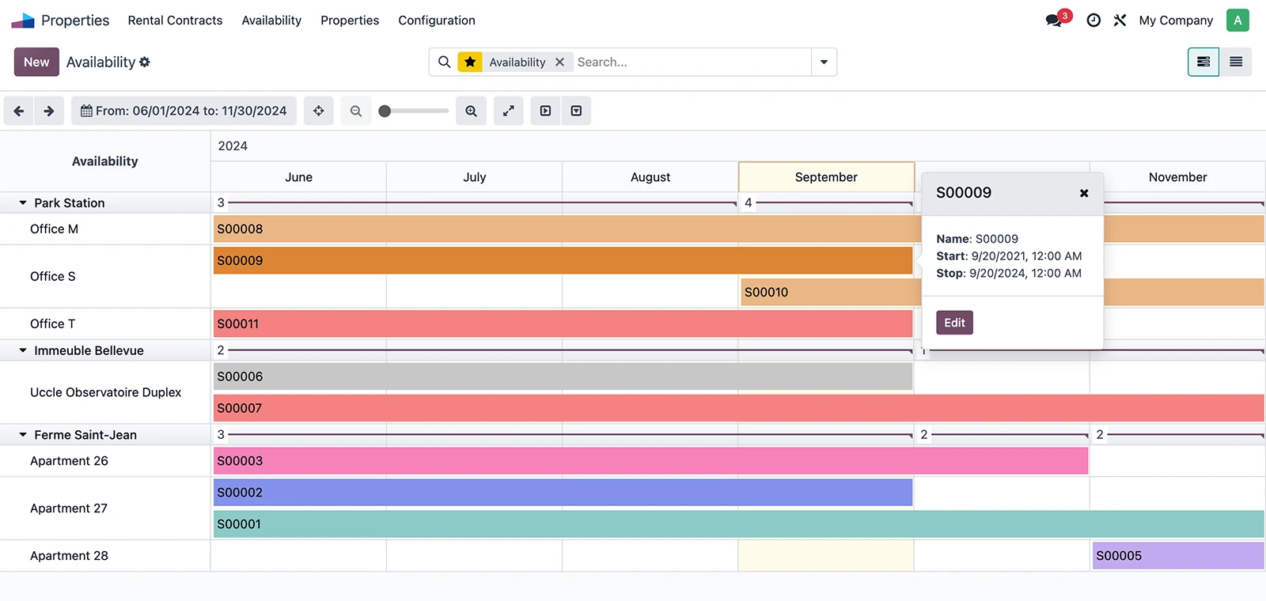The height and width of the screenshot is (601, 1266).
Task: Open the search options dropdown
Action: click(824, 62)
